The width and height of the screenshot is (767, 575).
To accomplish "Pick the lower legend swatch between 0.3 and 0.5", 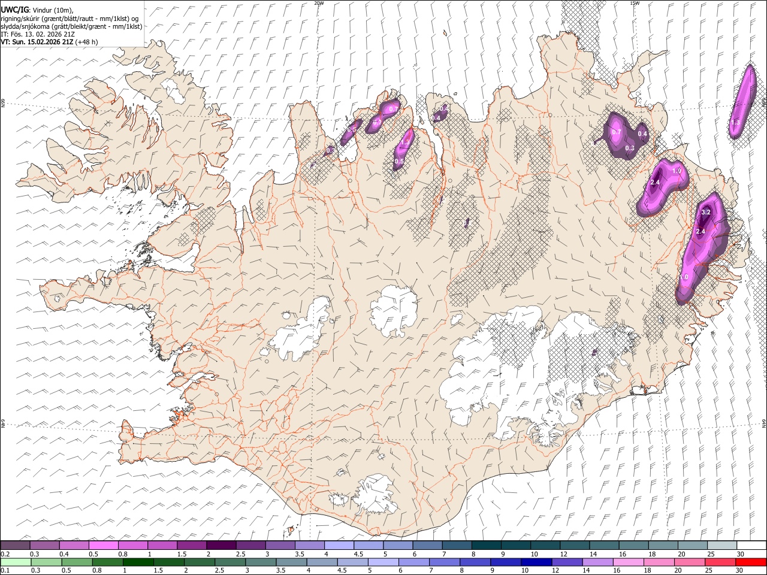I will (47, 562).
